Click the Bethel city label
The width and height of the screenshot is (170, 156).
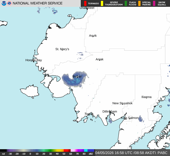pos(77,77)
